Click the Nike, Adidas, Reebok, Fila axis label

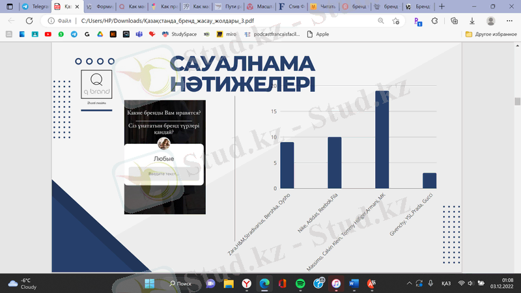[x=318, y=213]
